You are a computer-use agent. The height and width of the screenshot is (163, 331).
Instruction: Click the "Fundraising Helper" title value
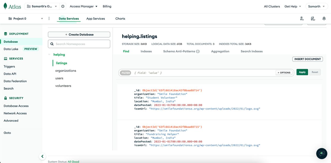[162, 134]
